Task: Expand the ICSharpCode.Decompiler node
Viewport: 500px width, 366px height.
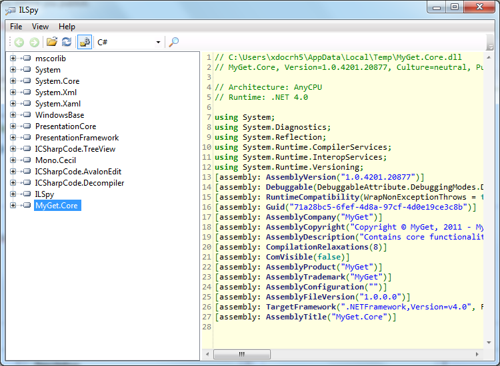Action: click(13, 183)
